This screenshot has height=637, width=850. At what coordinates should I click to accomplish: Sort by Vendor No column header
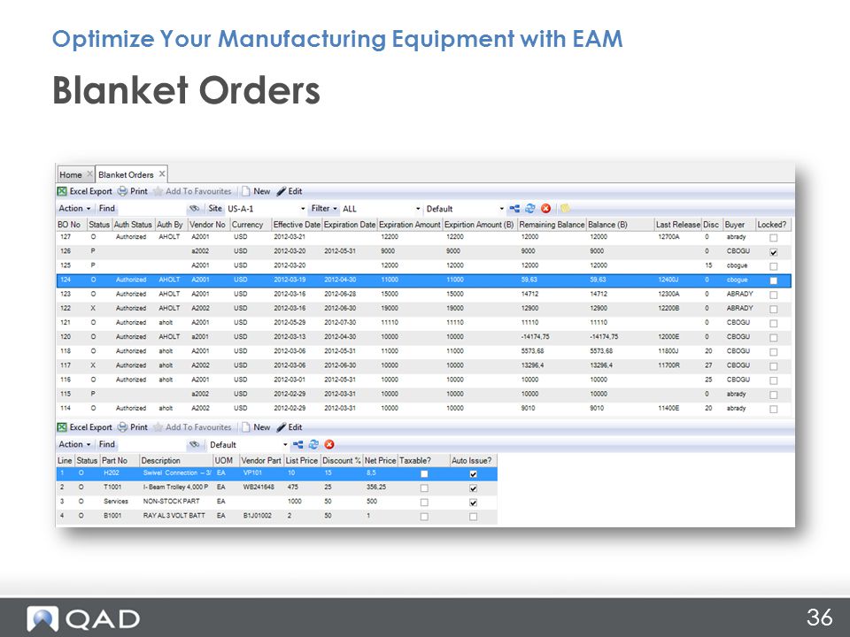(207, 224)
